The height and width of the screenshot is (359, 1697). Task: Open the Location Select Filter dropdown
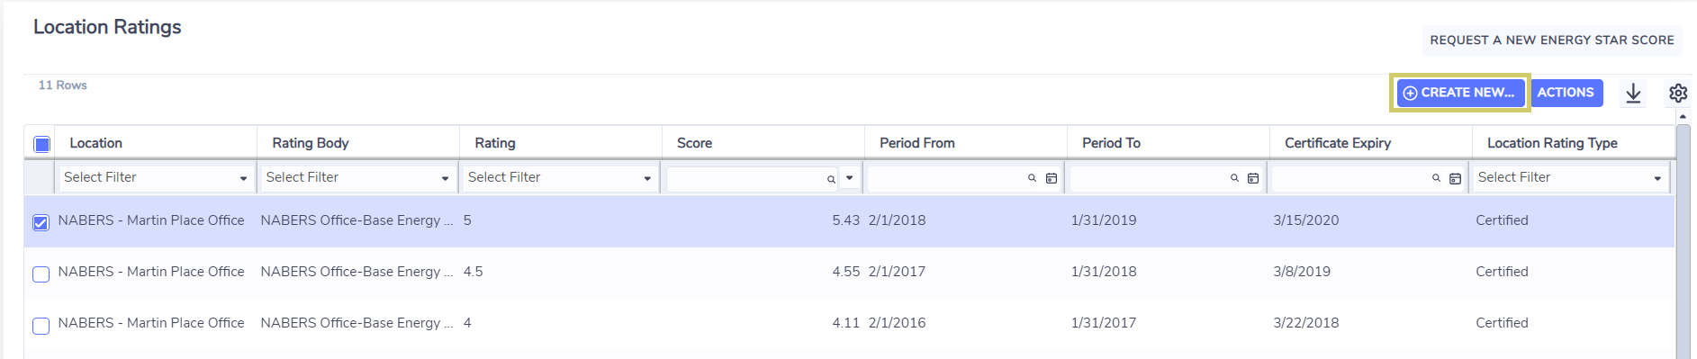coord(155,177)
